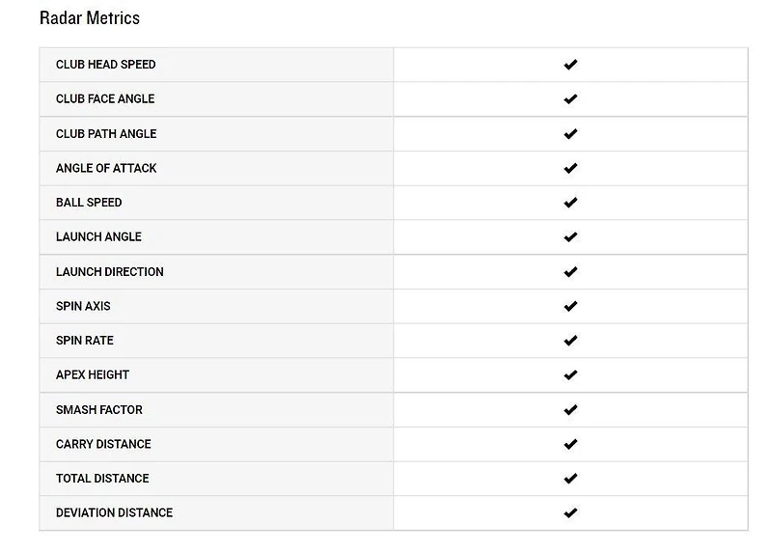Select the checkmark for Launch Direction

pos(570,272)
